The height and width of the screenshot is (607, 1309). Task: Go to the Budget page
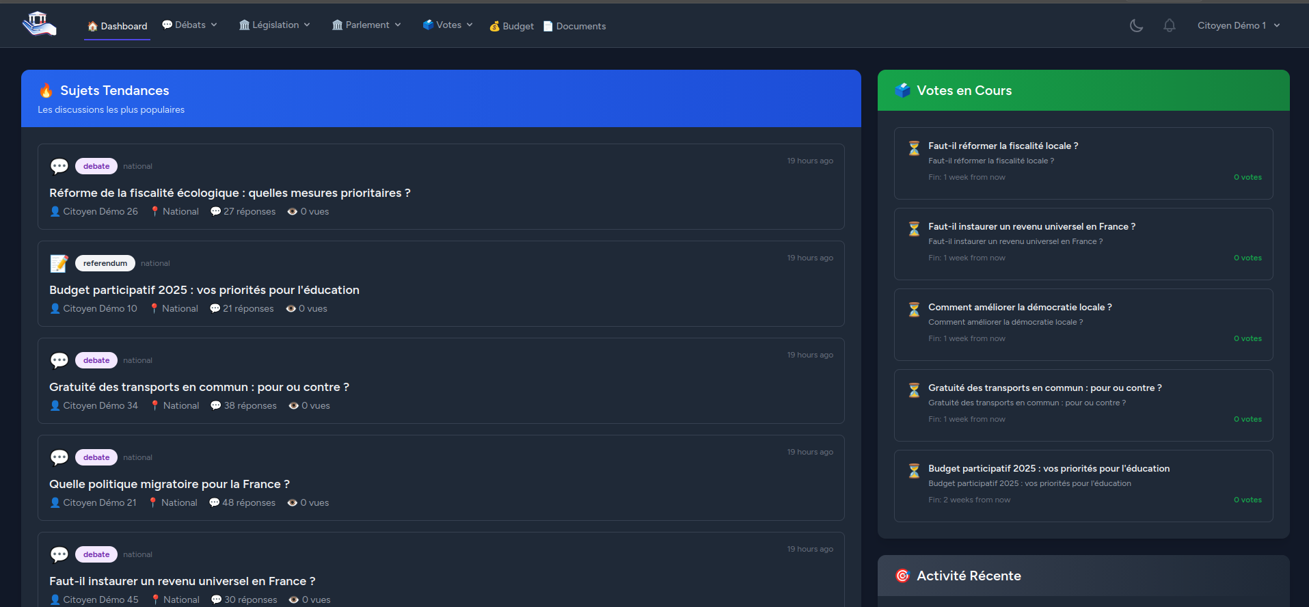[512, 26]
